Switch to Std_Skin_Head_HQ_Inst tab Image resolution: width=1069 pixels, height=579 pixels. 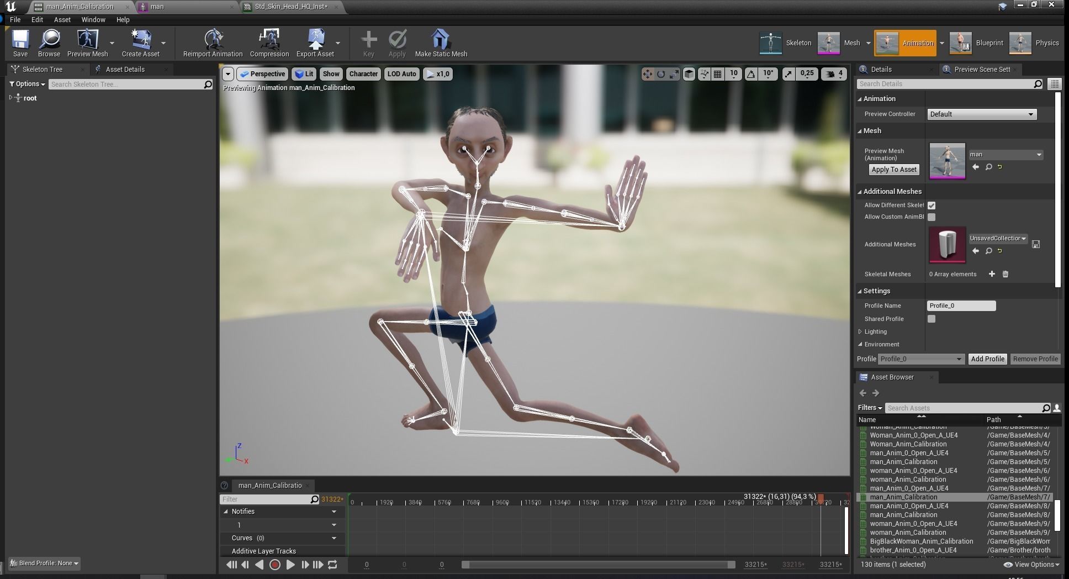[291, 7]
